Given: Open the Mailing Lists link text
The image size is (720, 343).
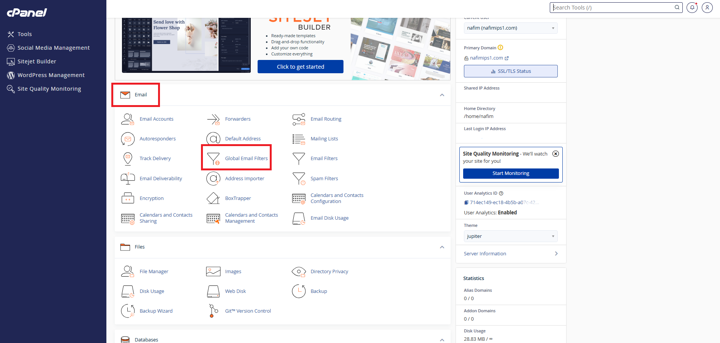Looking at the screenshot, I should click(324, 139).
